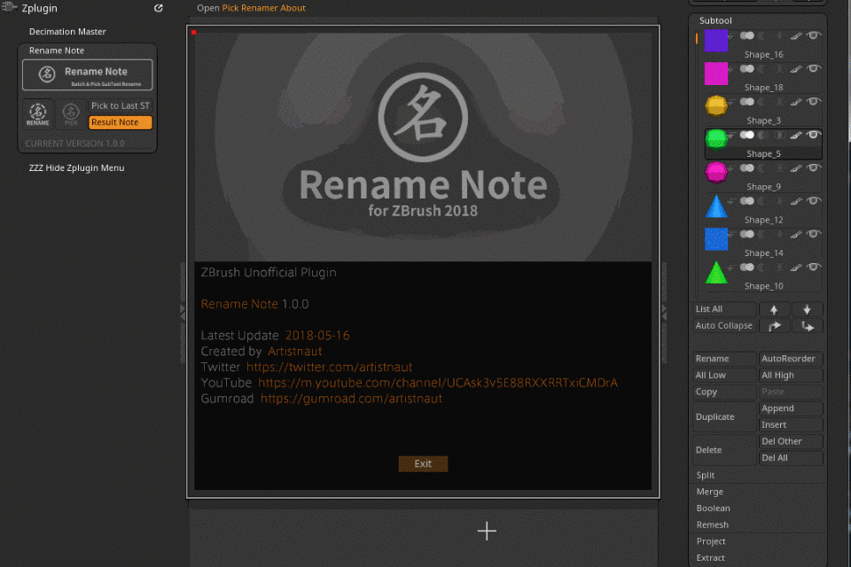Click the Append button
The height and width of the screenshot is (567, 851).
(791, 408)
